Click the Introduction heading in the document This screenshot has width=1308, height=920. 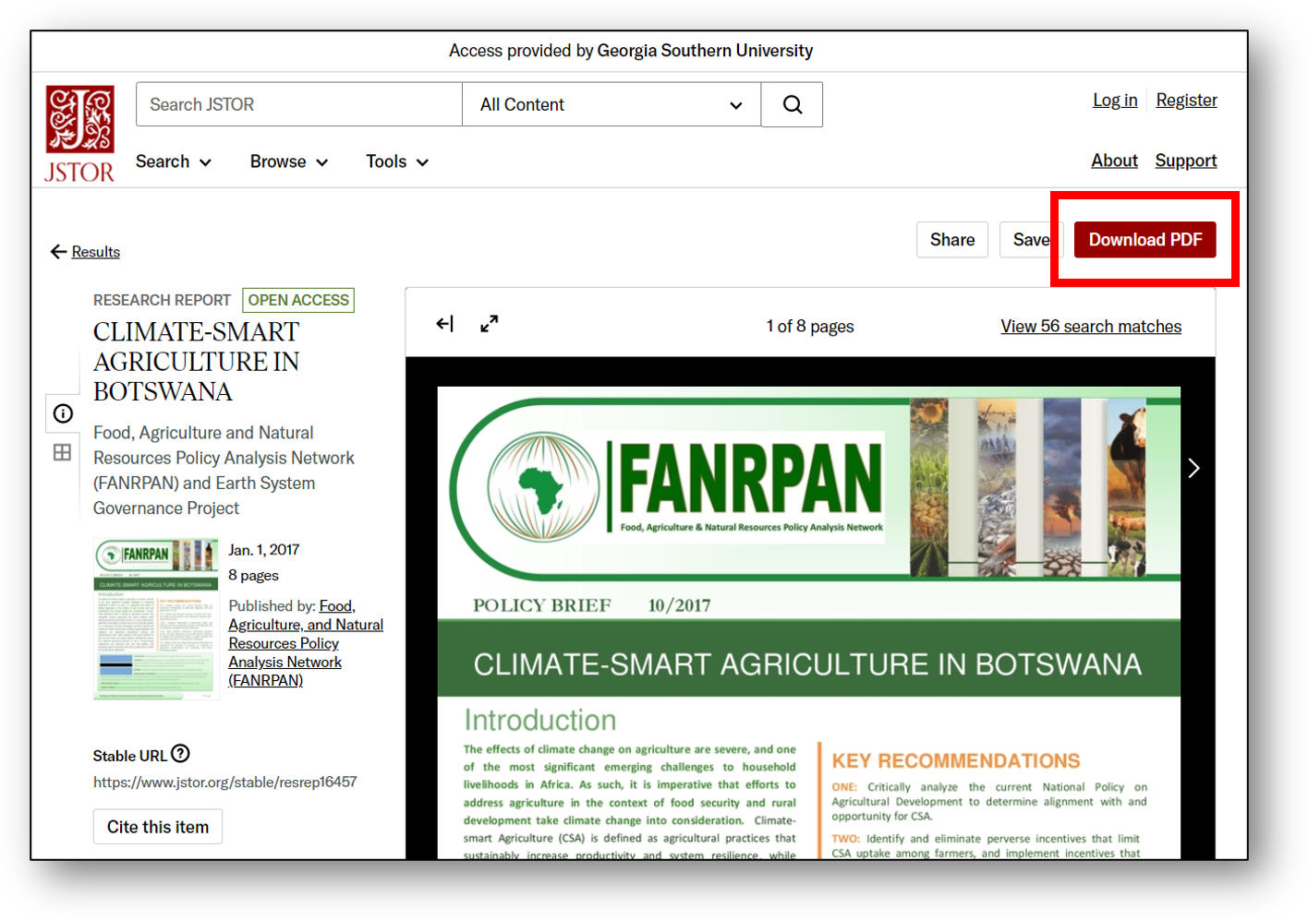click(x=539, y=720)
